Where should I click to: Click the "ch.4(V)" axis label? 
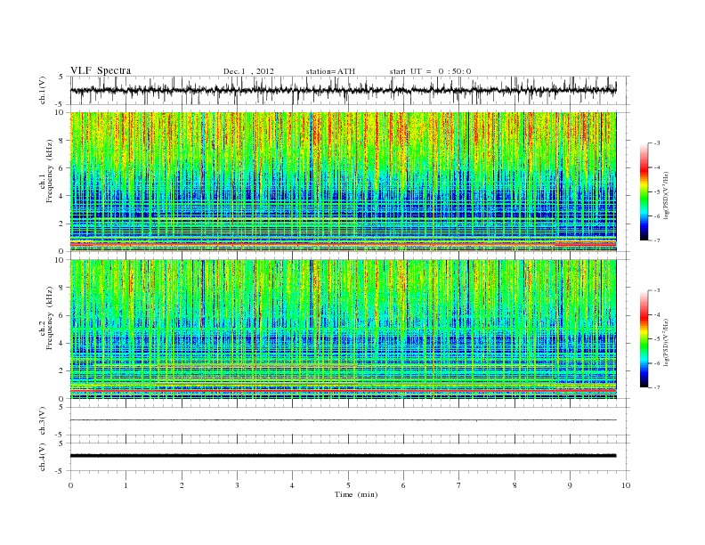pos(43,457)
